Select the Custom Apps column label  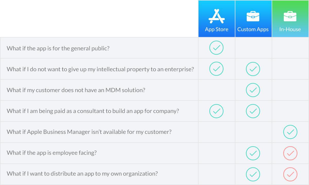pyautogui.click(x=253, y=29)
